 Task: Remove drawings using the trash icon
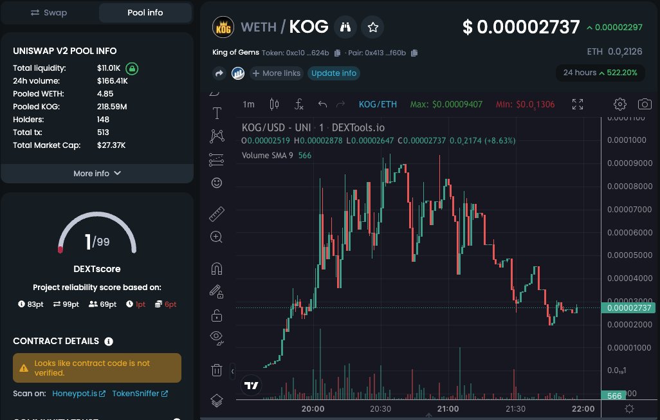tap(216, 370)
